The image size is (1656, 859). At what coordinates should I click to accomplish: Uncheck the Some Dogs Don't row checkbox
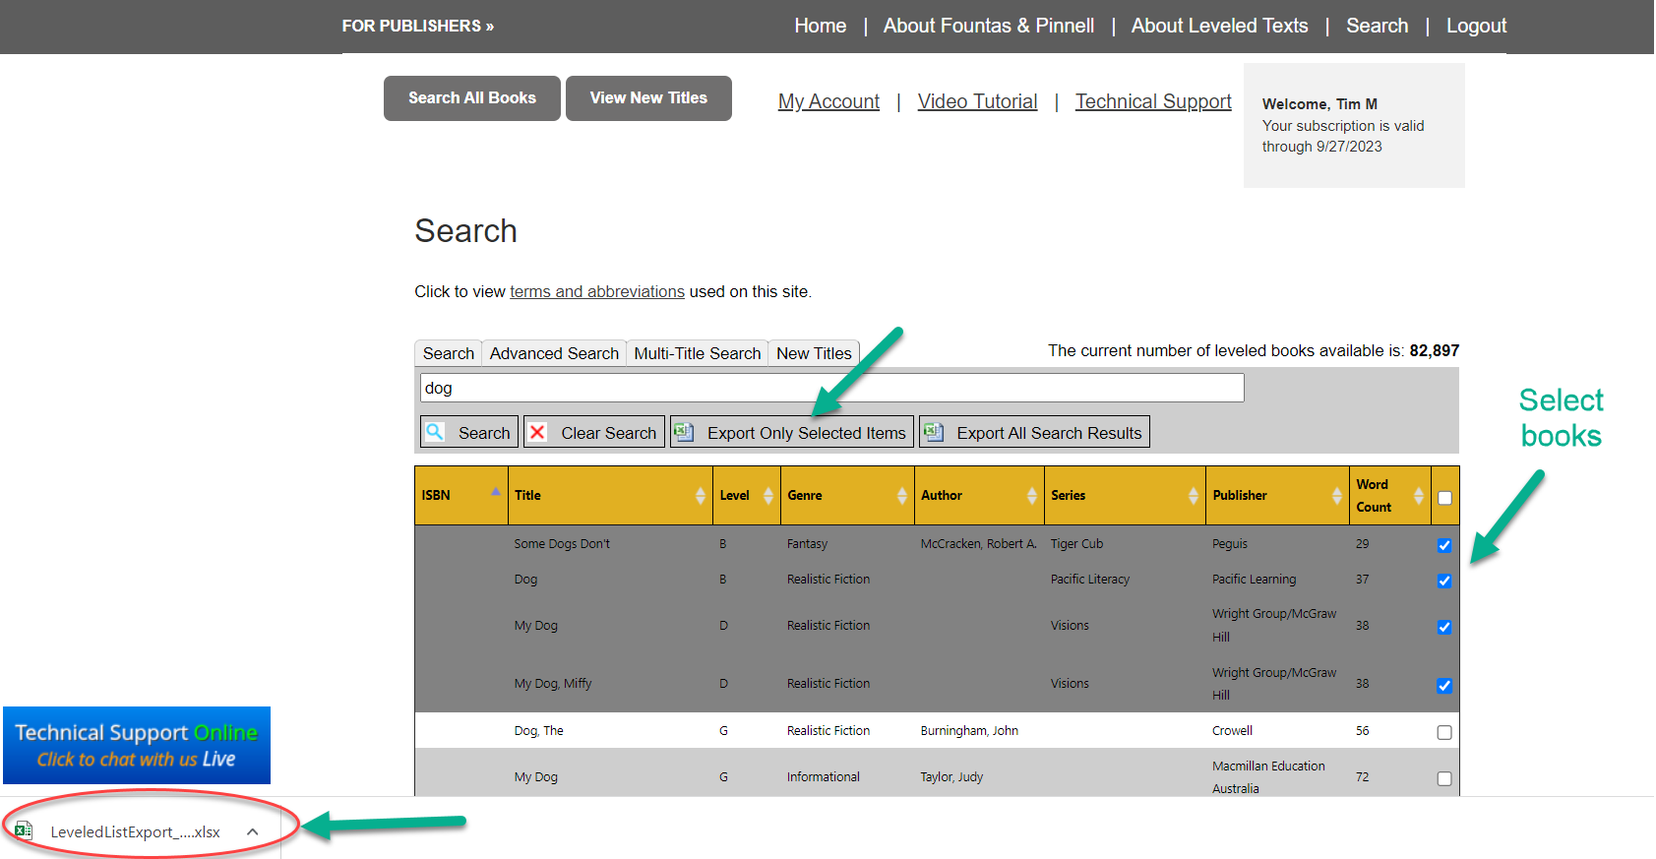point(1444,545)
